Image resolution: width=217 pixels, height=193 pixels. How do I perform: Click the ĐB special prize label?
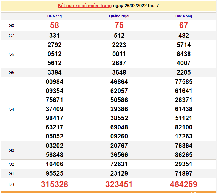pyautogui.click(x=11, y=184)
